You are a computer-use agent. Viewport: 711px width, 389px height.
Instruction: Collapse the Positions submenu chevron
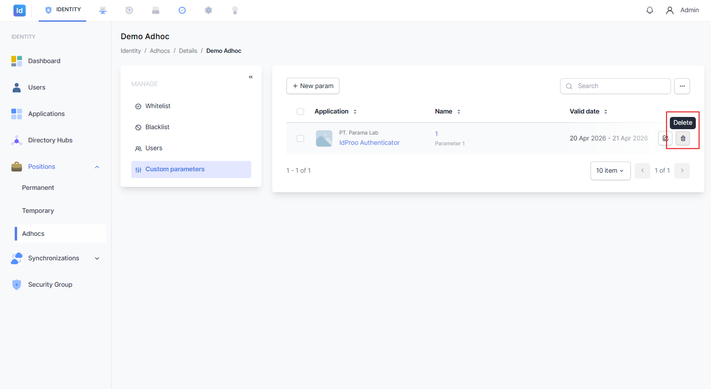[x=97, y=167]
